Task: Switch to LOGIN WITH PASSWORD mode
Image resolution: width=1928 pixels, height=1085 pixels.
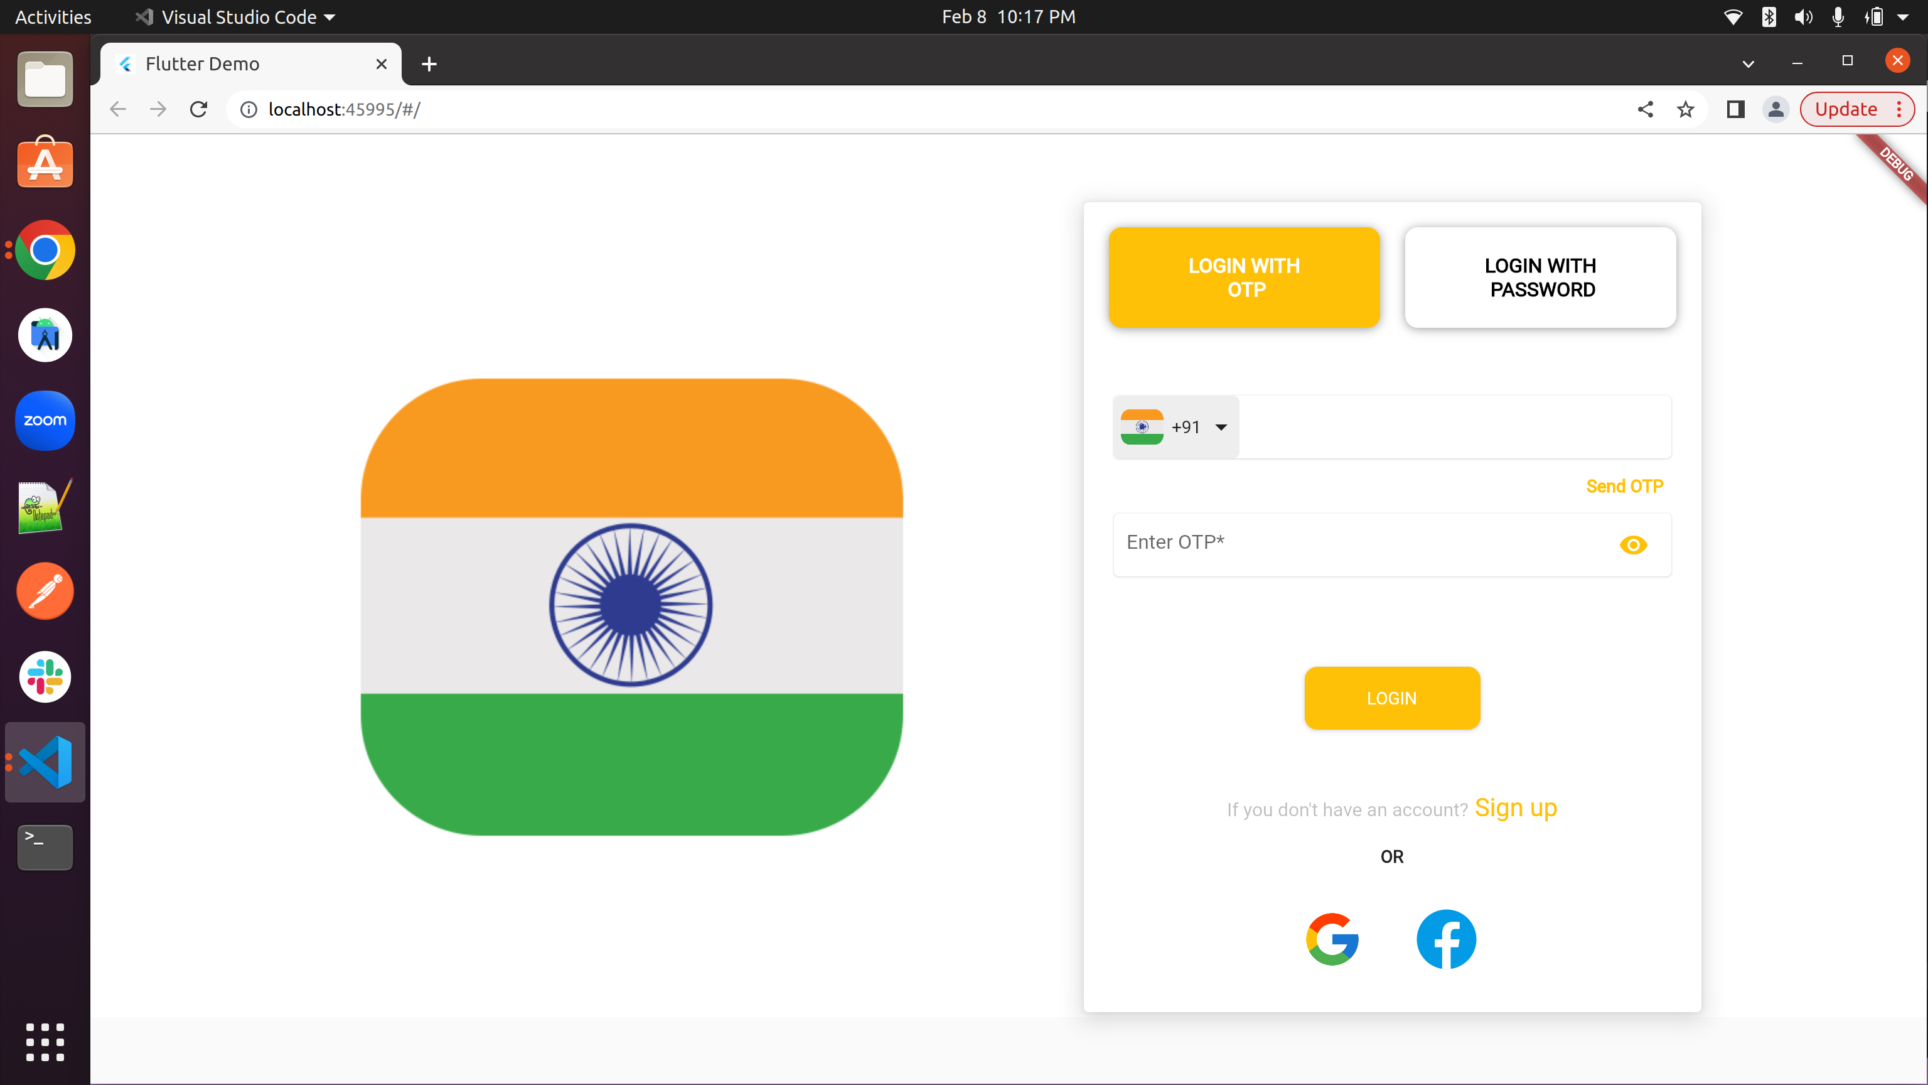Action: [1540, 277]
